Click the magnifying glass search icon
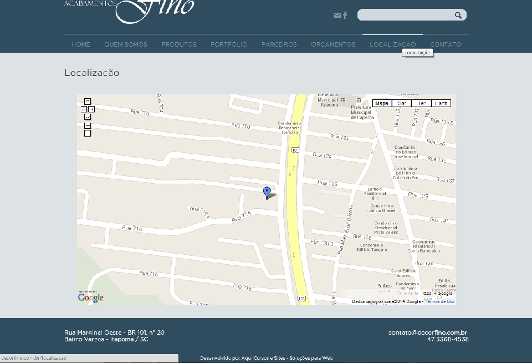The image size is (532, 363). [x=458, y=16]
